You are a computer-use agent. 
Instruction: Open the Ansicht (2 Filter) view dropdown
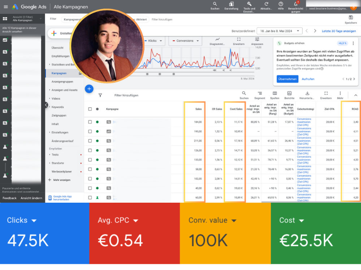(x=27, y=19)
